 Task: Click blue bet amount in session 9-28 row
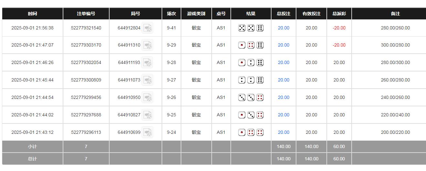coord(283,63)
